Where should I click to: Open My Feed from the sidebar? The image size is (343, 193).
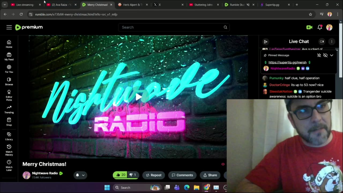pos(9,57)
